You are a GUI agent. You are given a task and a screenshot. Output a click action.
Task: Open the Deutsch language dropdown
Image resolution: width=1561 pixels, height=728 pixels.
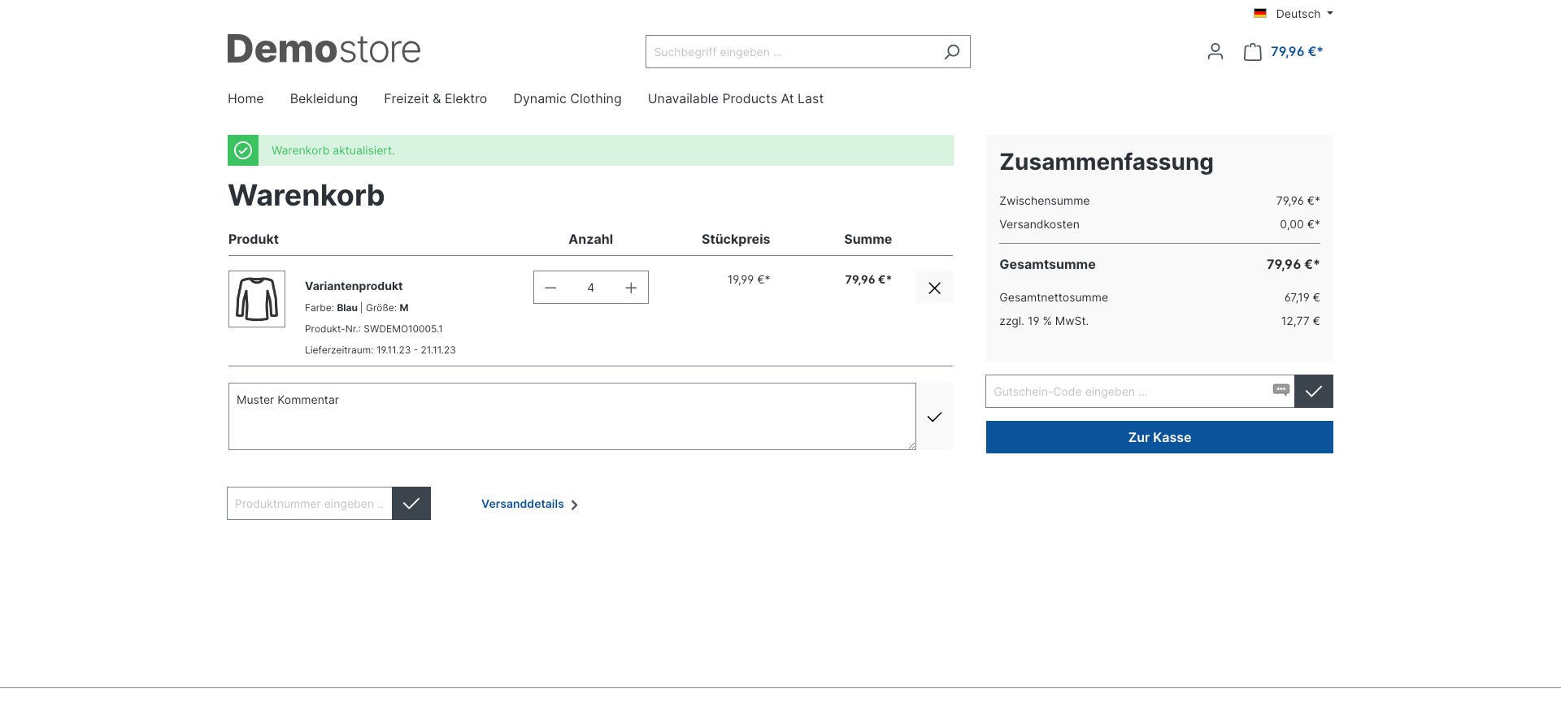[1294, 14]
